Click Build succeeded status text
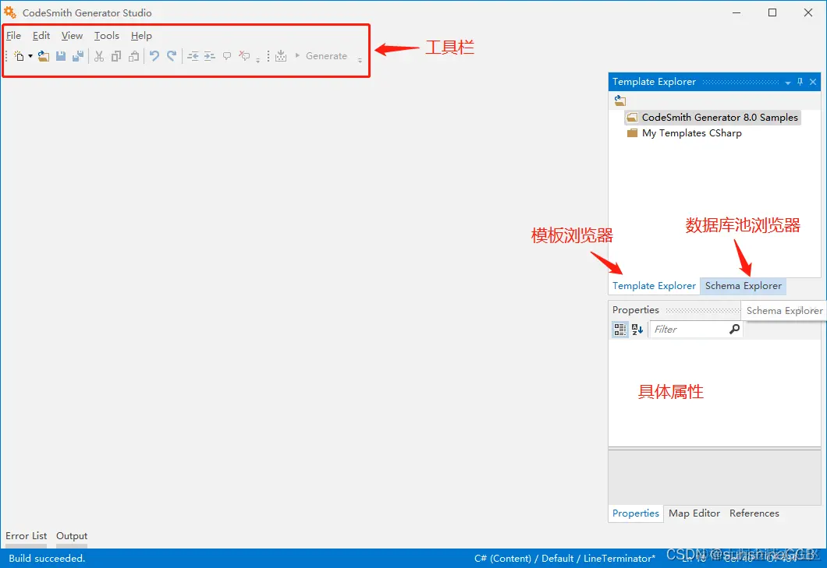 47,559
